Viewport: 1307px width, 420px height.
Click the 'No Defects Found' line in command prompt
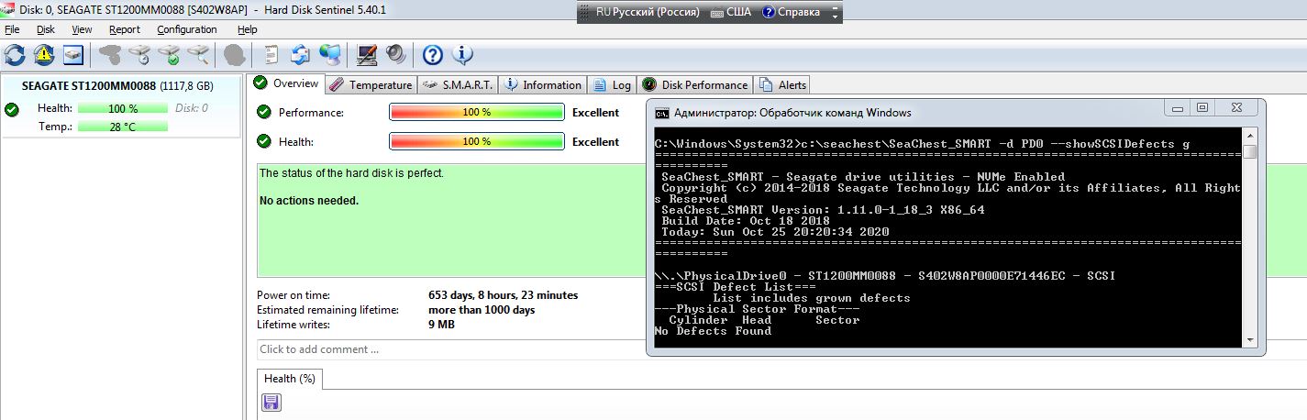click(713, 331)
